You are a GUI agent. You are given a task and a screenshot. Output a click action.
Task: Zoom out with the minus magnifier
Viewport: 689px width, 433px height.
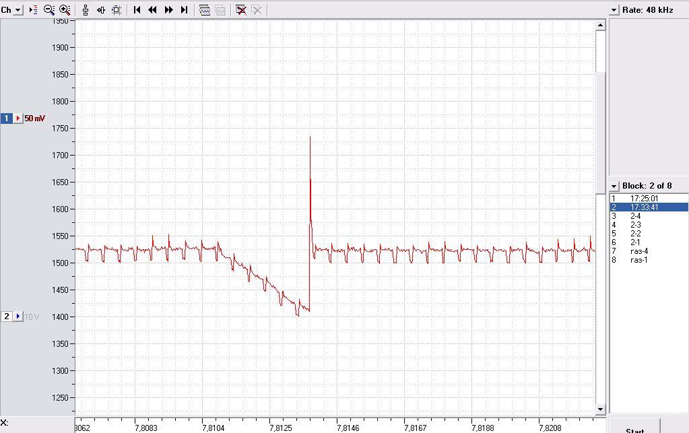(48, 9)
